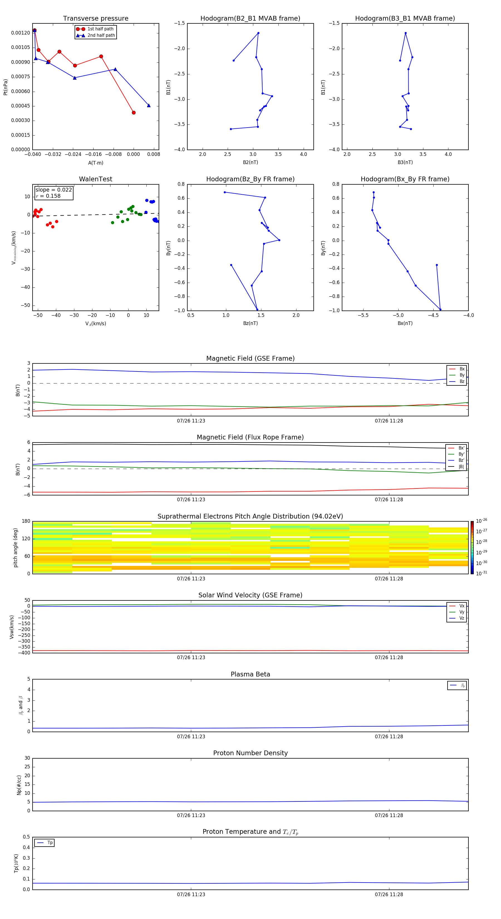Image resolution: width=501 pixels, height=919 pixels.
Task: Click the Suprathermal Electrons Pitch Angle Distribution title
Action: point(250,517)
